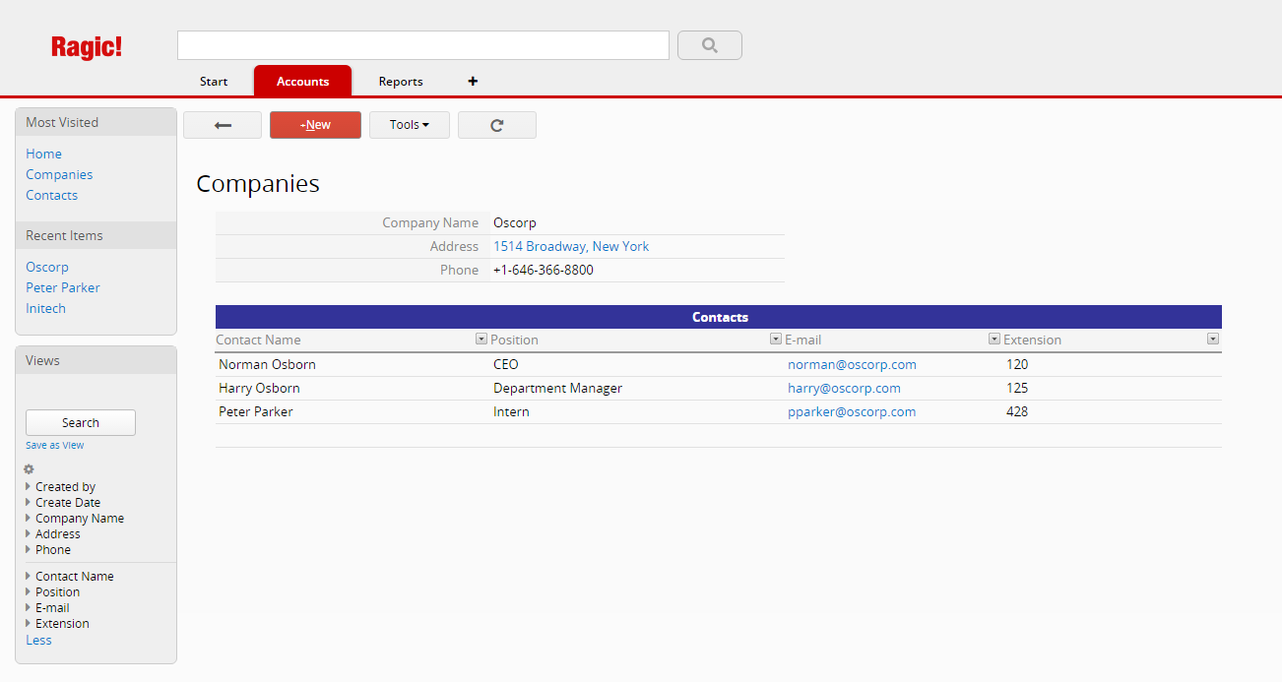Select the Harry Osborn contact name
This screenshot has height=682, width=1282.
(259, 389)
